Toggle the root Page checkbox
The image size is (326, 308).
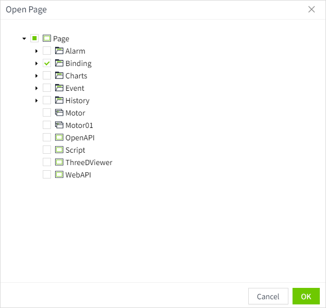coord(35,39)
